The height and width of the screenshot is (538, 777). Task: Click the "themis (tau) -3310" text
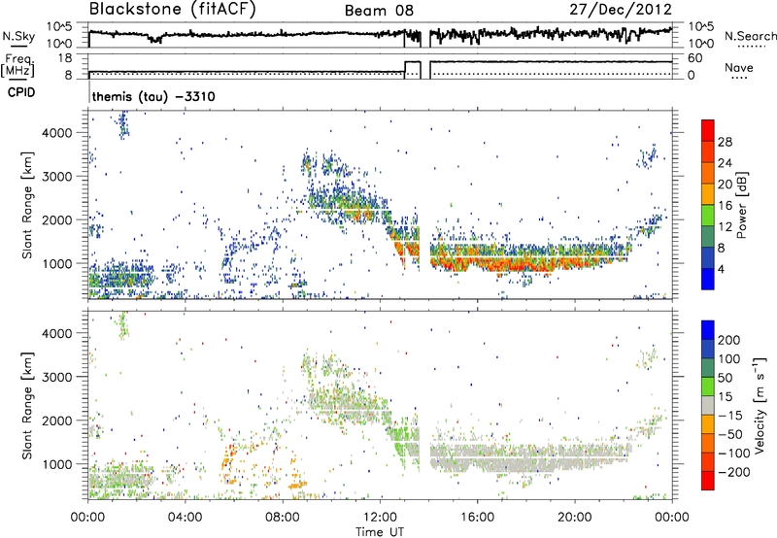point(153,96)
